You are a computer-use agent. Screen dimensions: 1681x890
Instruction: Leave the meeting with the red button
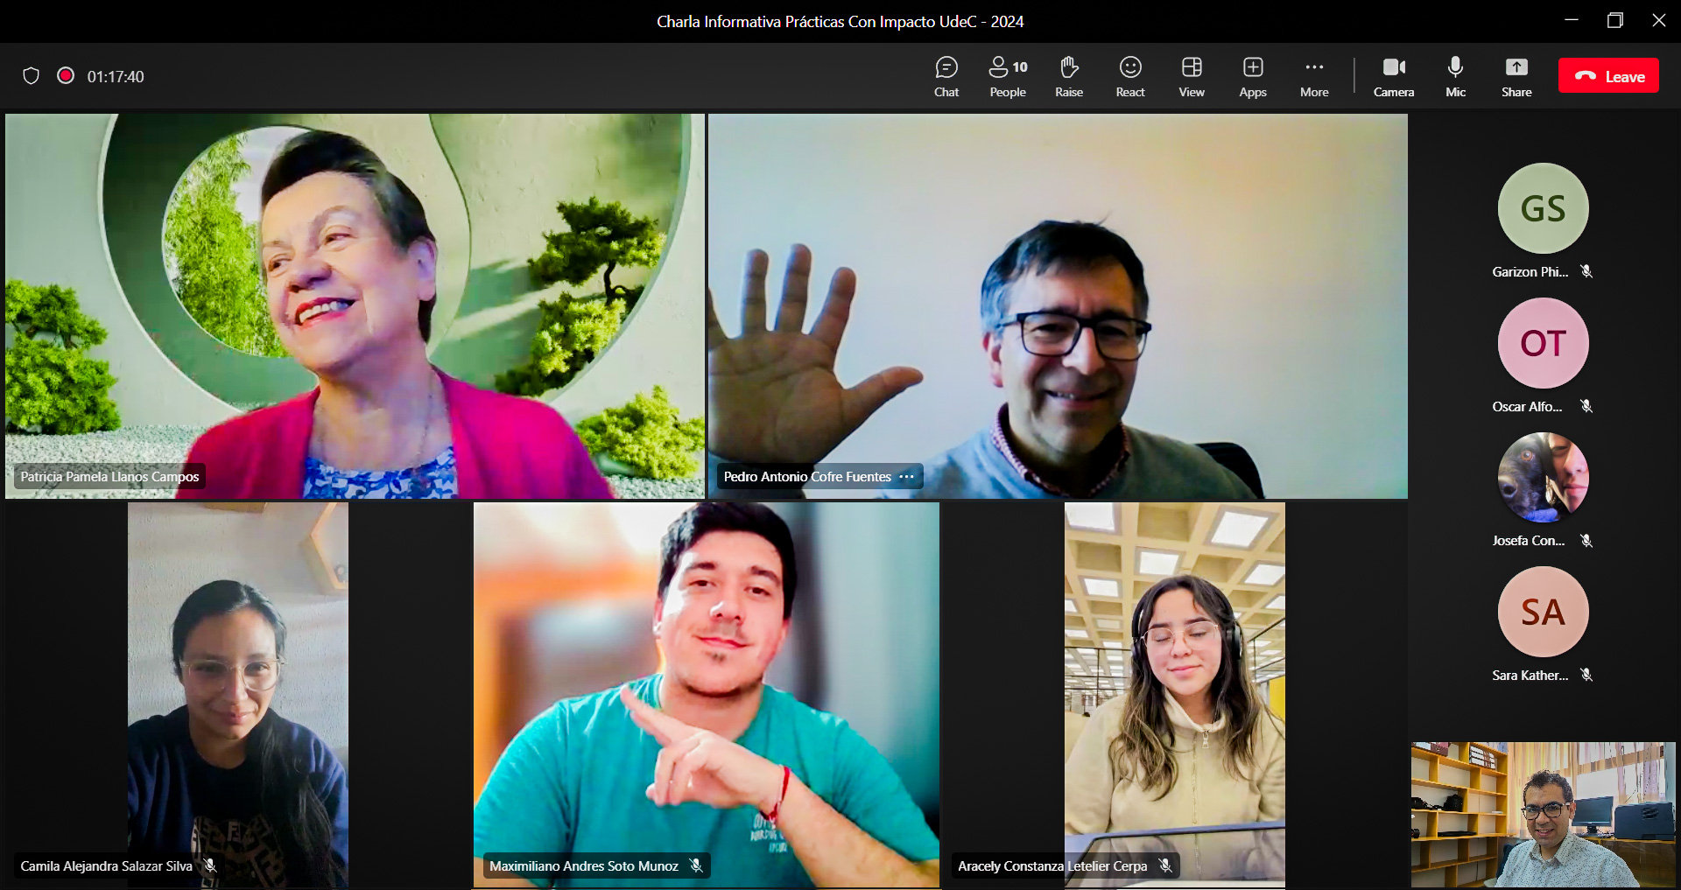[x=1608, y=76]
